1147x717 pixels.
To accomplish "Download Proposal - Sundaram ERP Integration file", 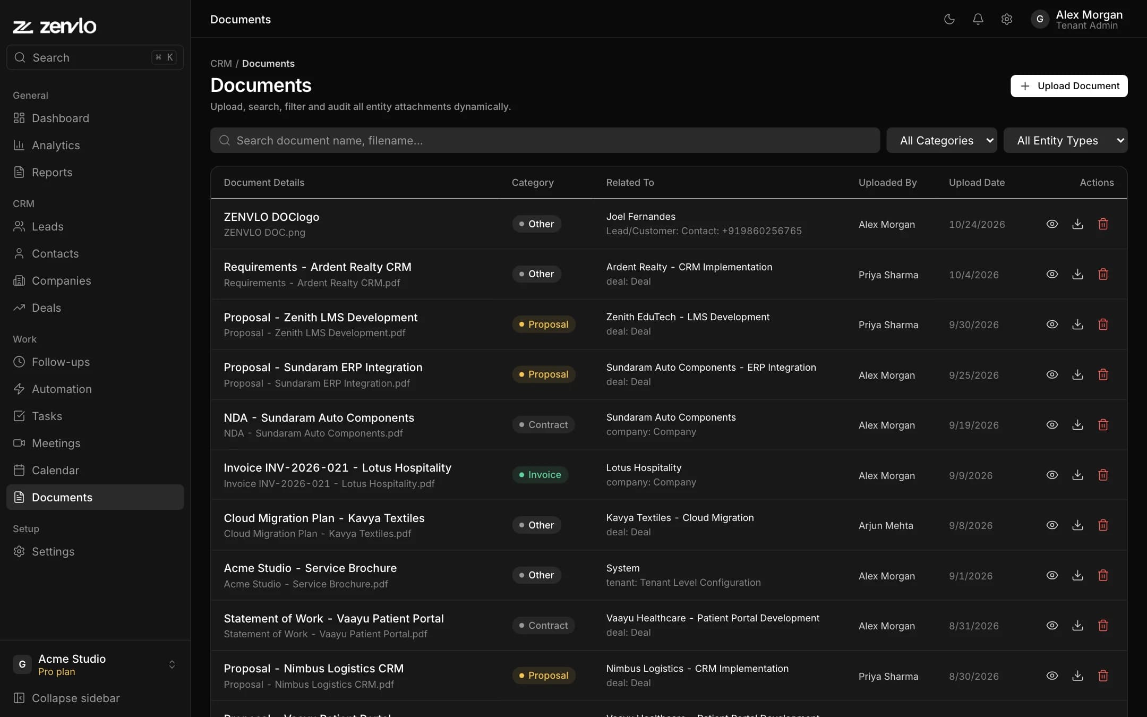I will pyautogui.click(x=1077, y=374).
